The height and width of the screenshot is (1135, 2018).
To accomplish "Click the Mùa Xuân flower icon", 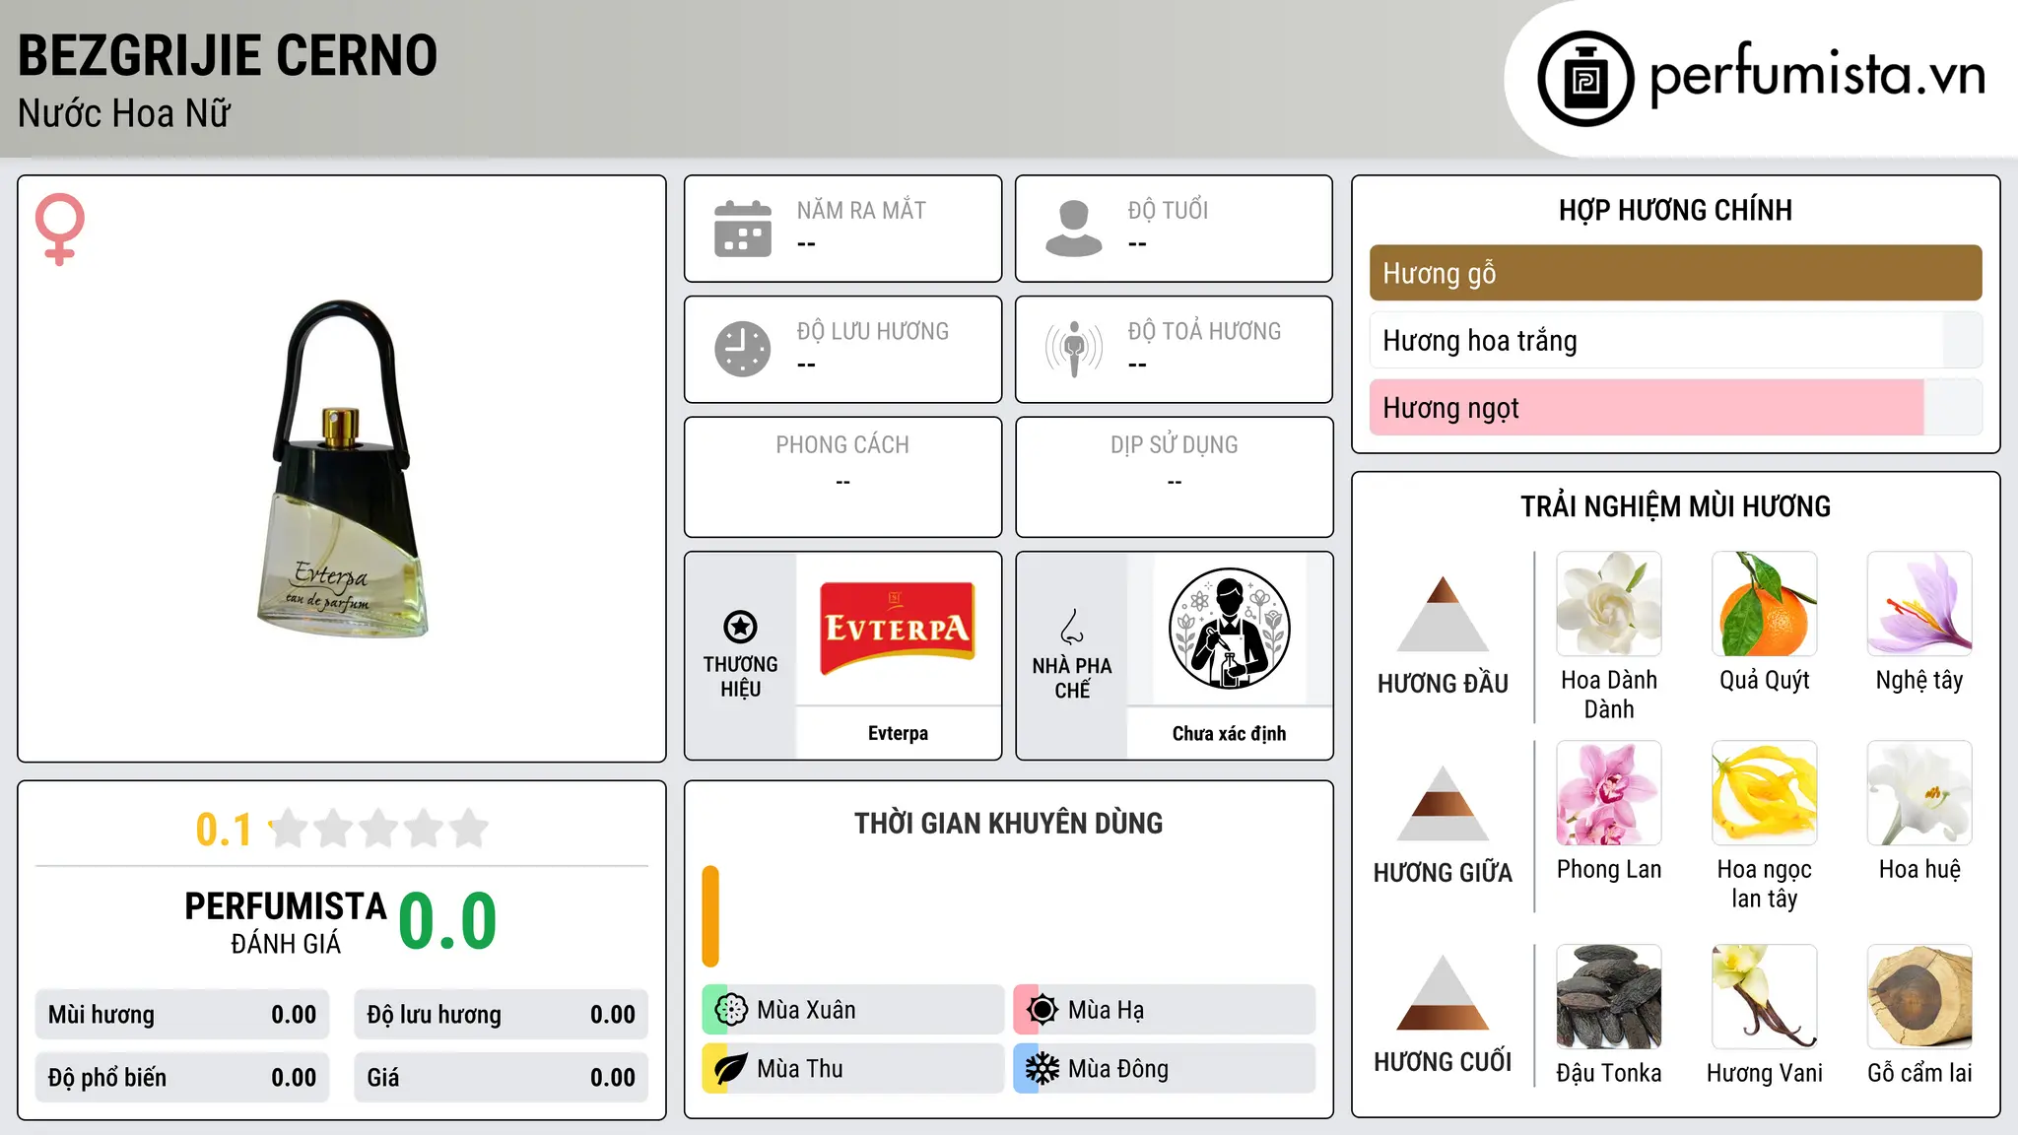I will [731, 1010].
